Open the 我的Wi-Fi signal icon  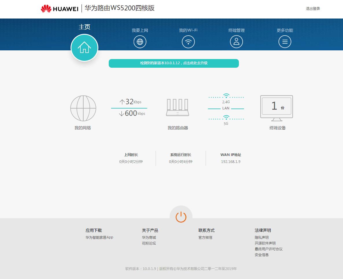point(188,41)
